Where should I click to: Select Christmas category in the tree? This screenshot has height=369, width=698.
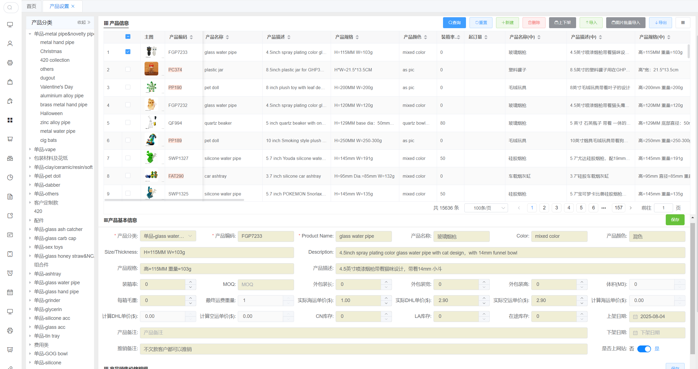click(51, 51)
